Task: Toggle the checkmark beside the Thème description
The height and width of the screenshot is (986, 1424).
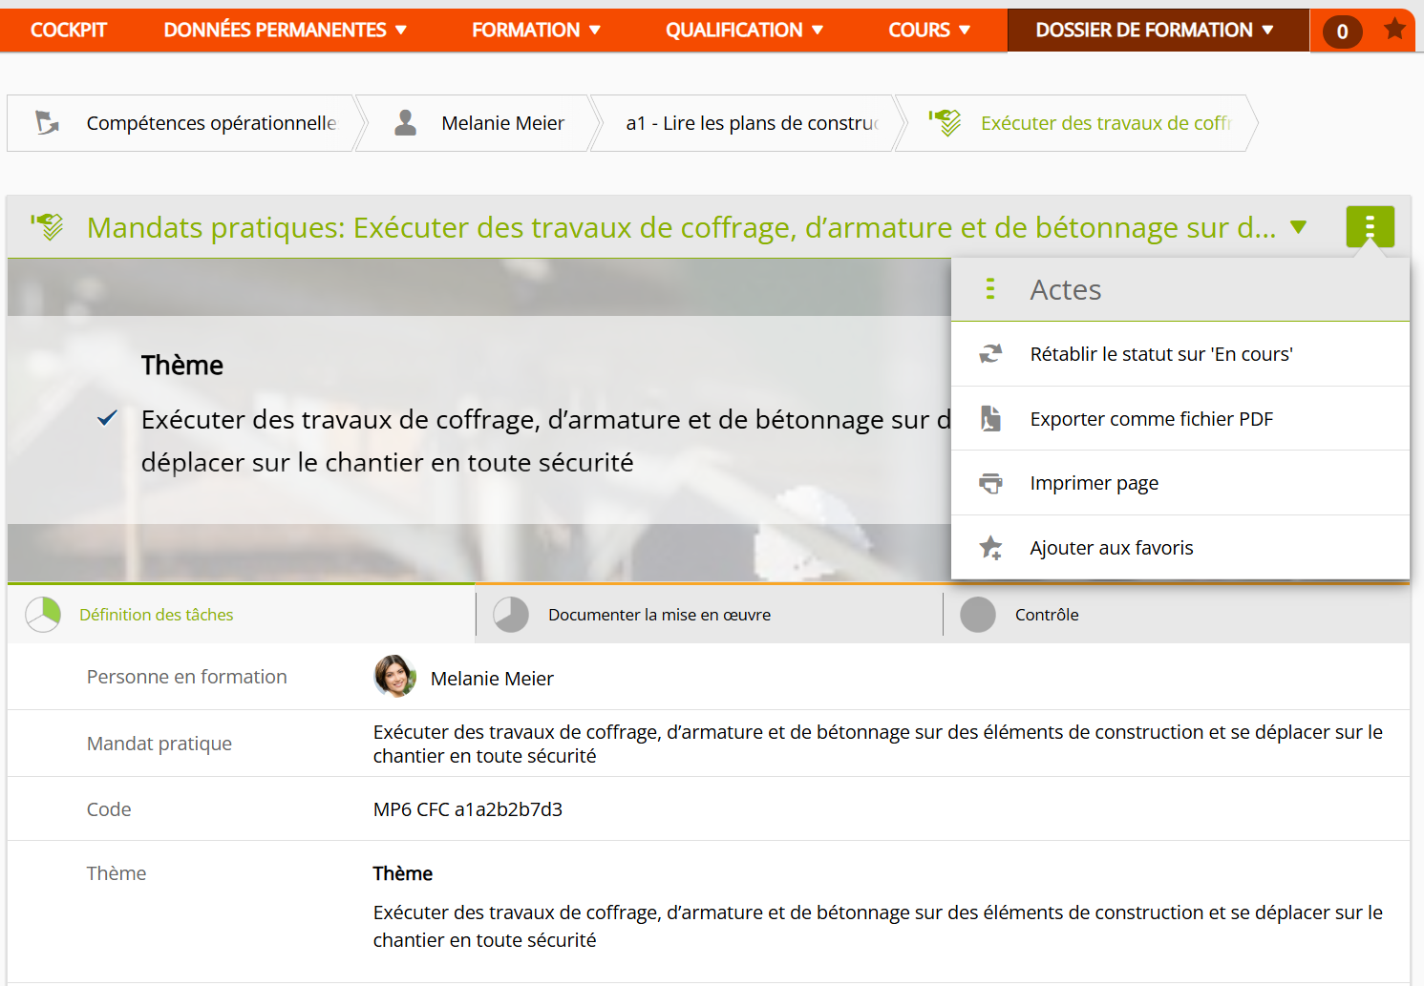Action: coord(108,418)
